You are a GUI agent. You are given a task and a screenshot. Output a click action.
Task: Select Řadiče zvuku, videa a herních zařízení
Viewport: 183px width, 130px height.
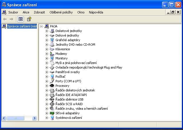[81, 109]
